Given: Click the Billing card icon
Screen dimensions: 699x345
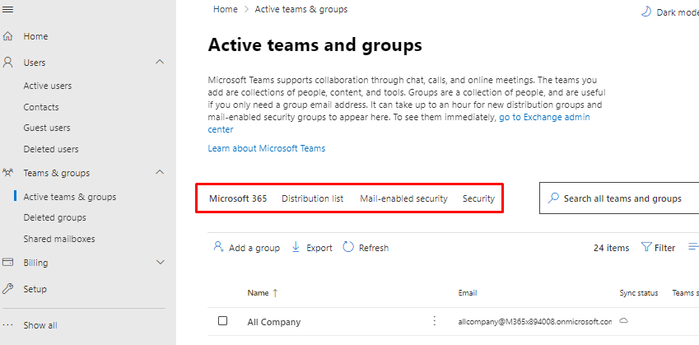Looking at the screenshot, I should 8,263.
